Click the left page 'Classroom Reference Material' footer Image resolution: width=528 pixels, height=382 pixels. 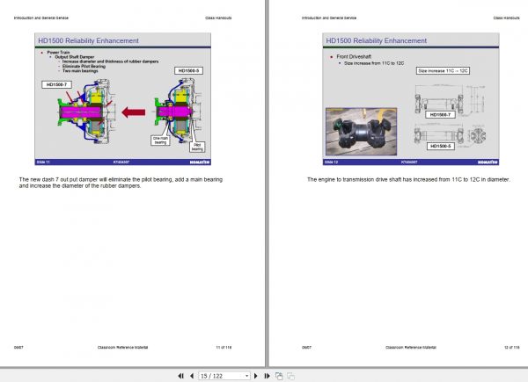coord(122,348)
